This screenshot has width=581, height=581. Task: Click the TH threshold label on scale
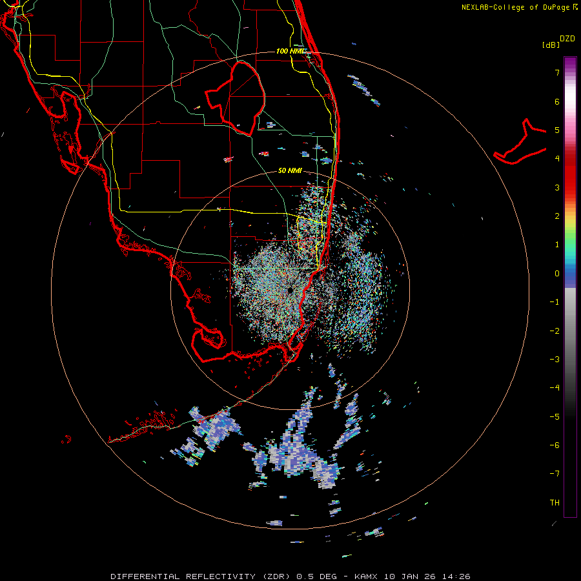tap(555, 503)
